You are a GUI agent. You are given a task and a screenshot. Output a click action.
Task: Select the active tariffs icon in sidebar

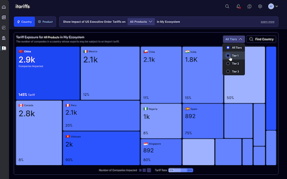click(4, 48)
